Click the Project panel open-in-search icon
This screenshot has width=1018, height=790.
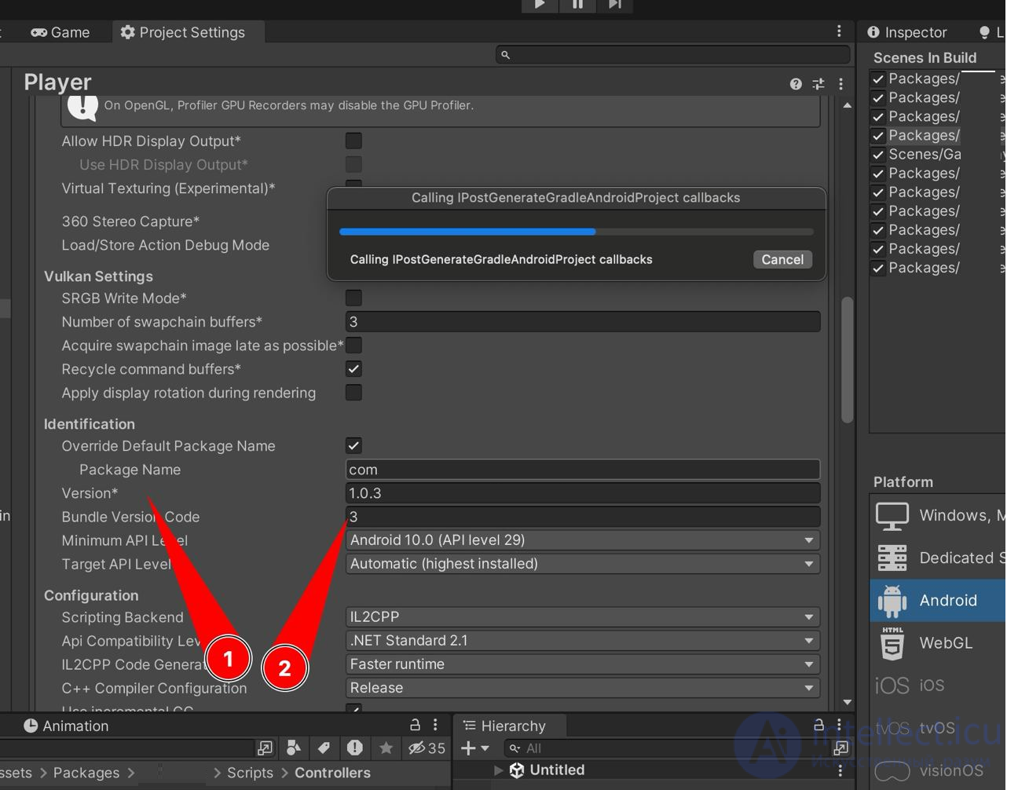click(265, 748)
